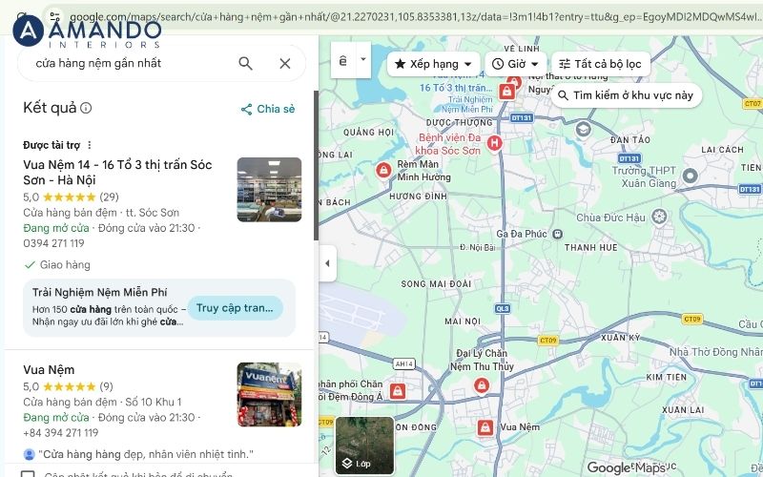Click the transit mode icon on the map toolbar
Screen dimensions: 763x477
(x=343, y=60)
